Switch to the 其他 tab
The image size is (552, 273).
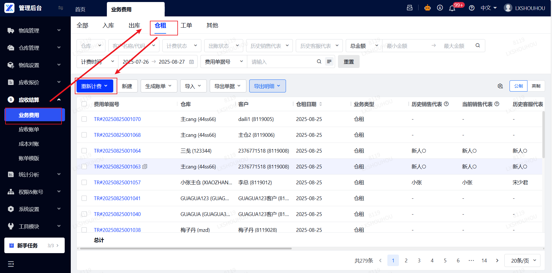(x=212, y=25)
